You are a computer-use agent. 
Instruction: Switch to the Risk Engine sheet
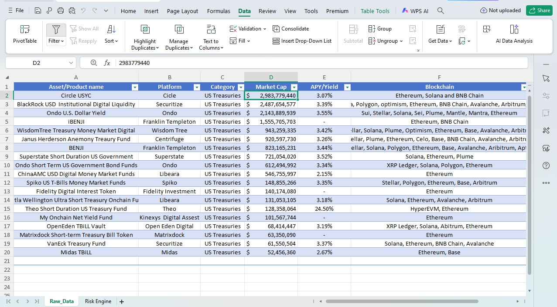pos(98,301)
